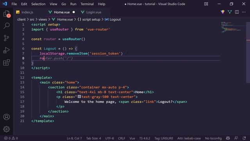Click 'session_token' string on line 7
The image size is (250, 141).
point(105,53)
